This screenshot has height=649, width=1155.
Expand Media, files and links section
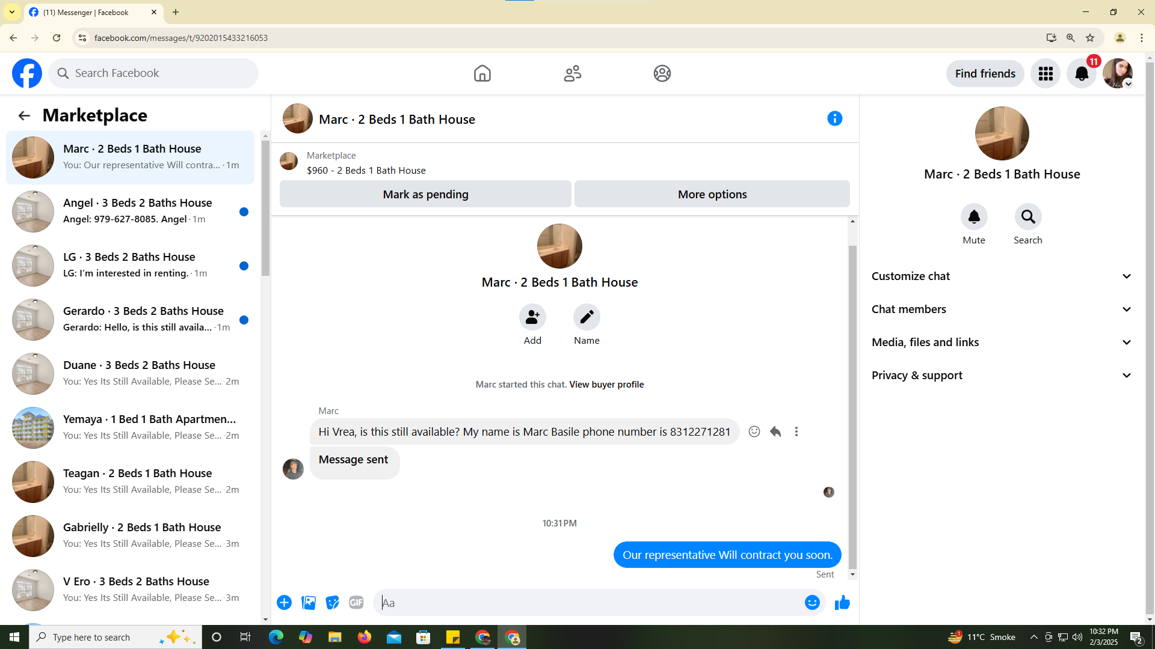[x=1002, y=343]
